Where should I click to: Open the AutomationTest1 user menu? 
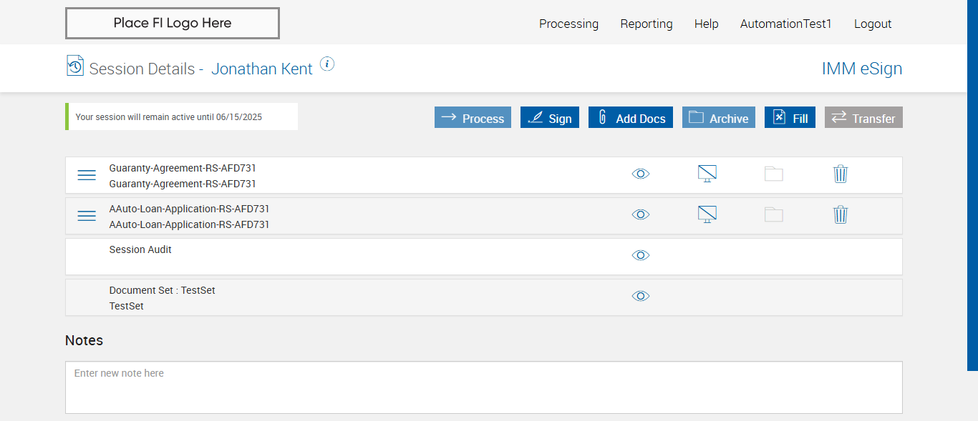786,24
